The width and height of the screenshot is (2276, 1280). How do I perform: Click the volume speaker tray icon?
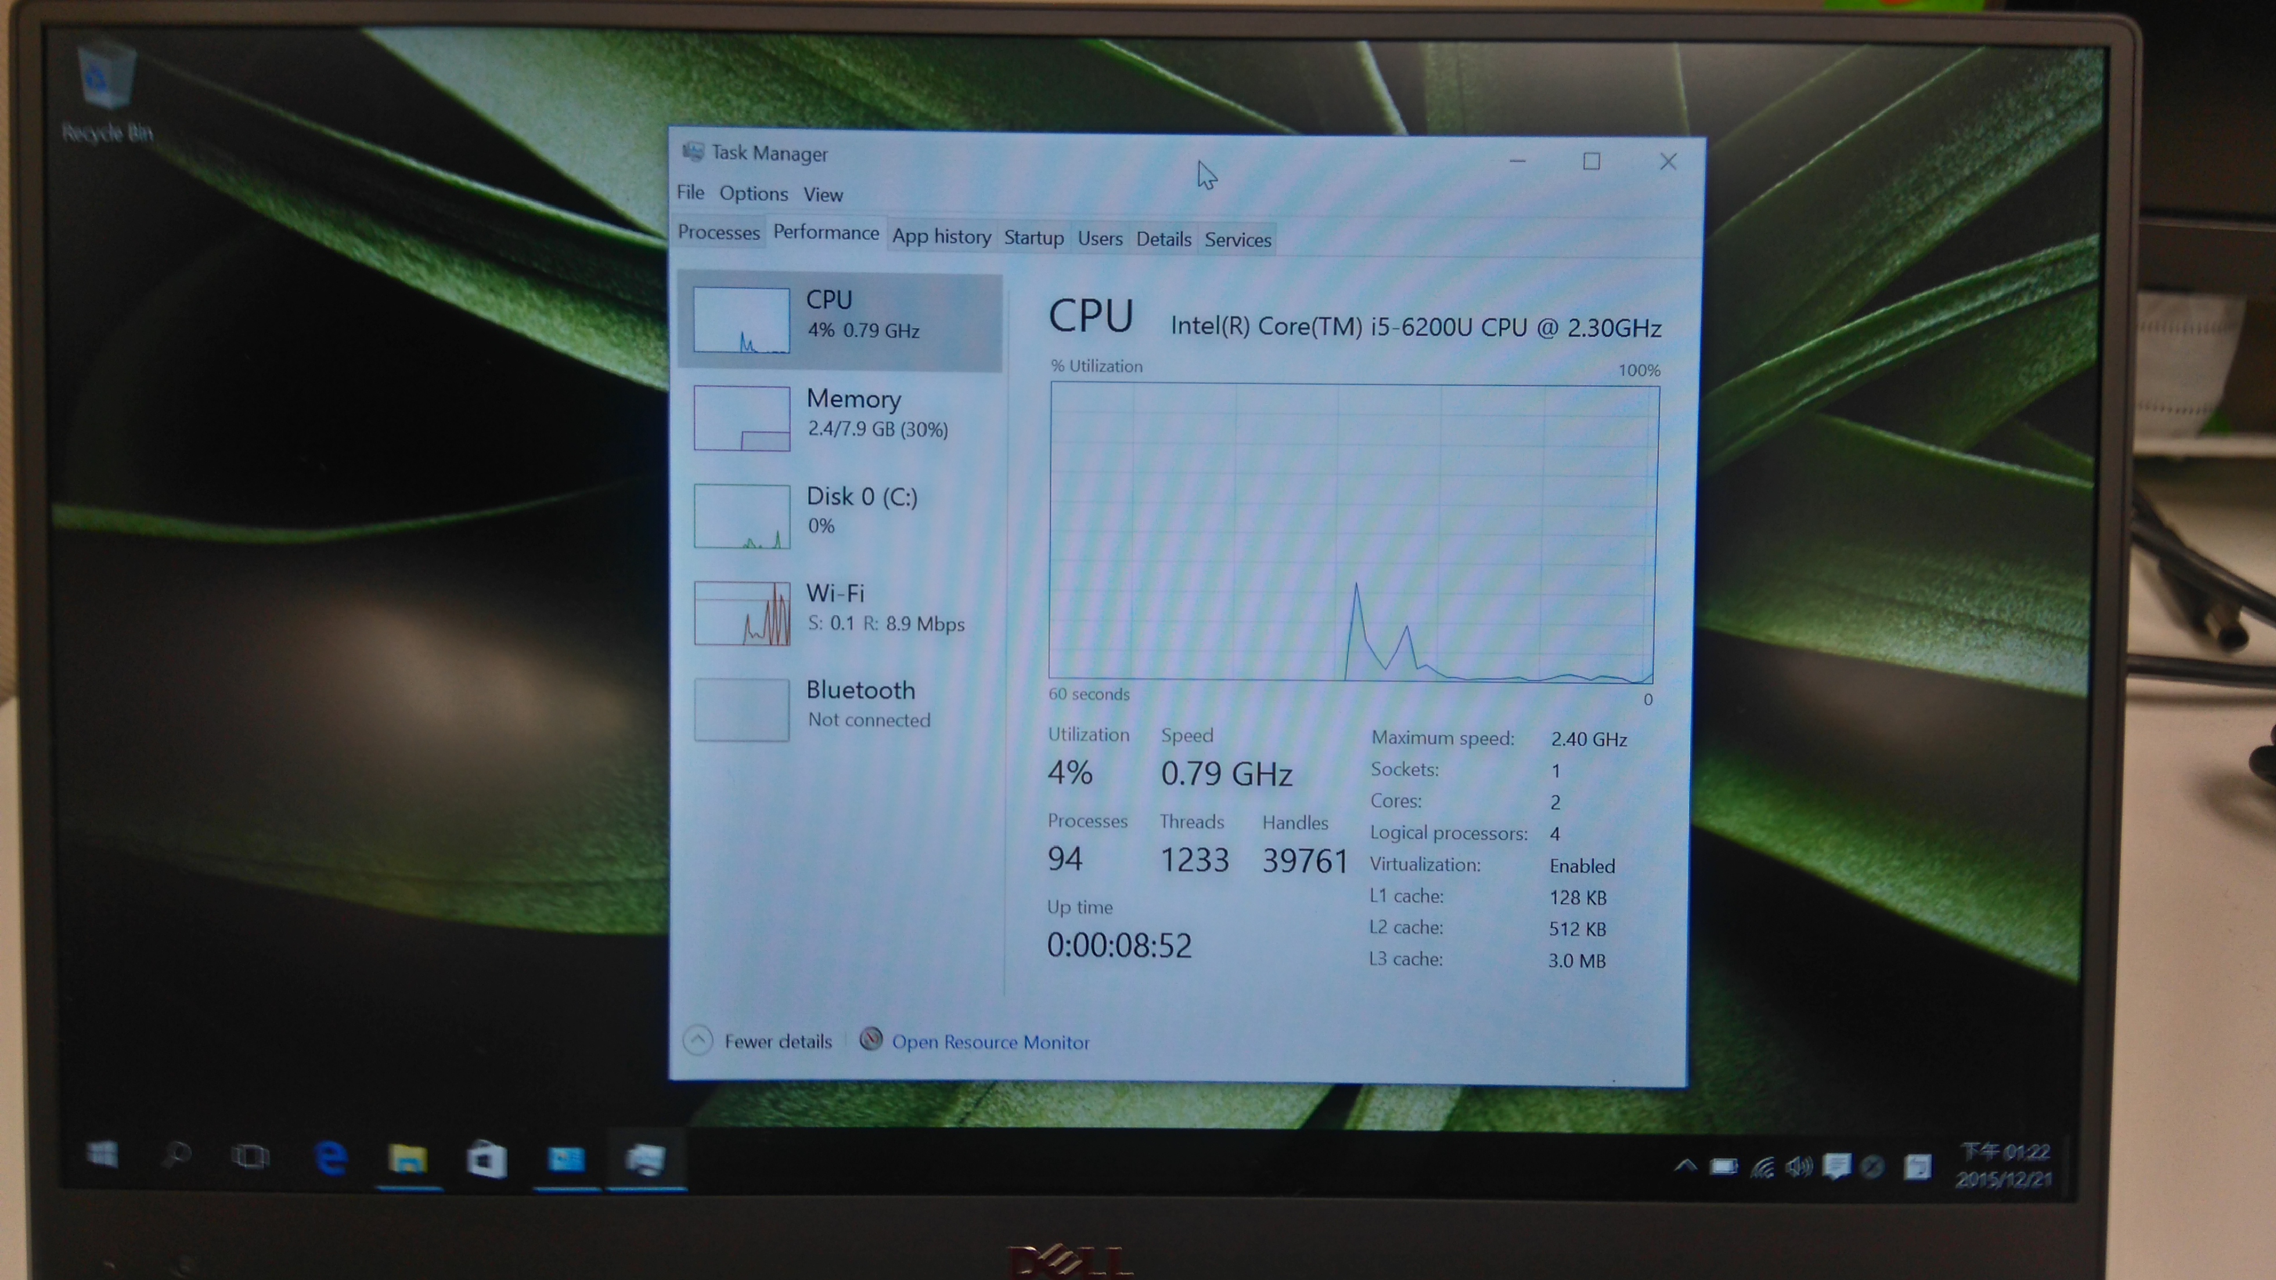(x=1798, y=1168)
